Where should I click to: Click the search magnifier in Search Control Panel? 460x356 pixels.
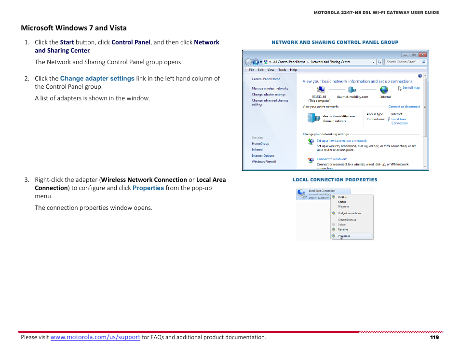pyautogui.click(x=424, y=62)
